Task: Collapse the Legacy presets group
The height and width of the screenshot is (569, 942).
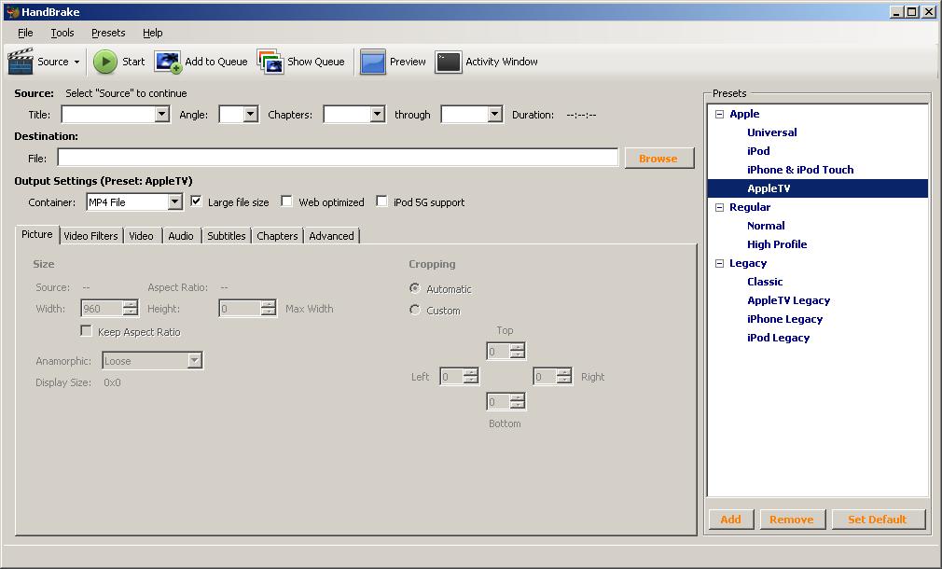Action: click(720, 263)
